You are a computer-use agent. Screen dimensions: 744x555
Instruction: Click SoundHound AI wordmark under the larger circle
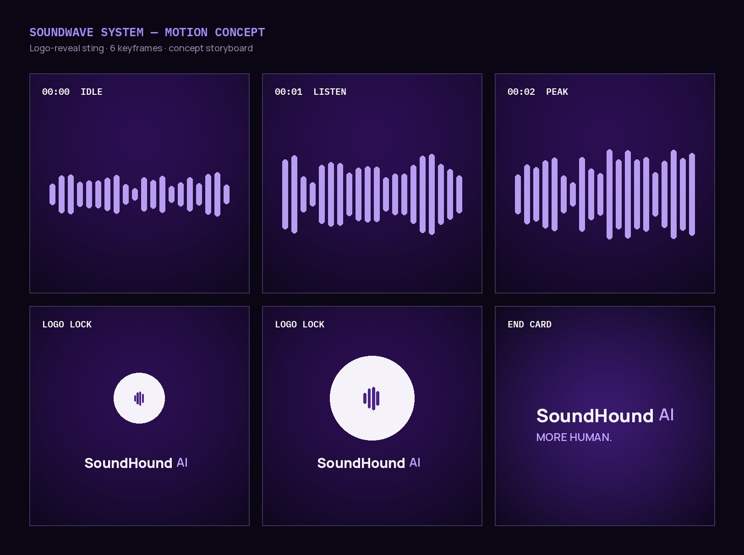click(369, 463)
